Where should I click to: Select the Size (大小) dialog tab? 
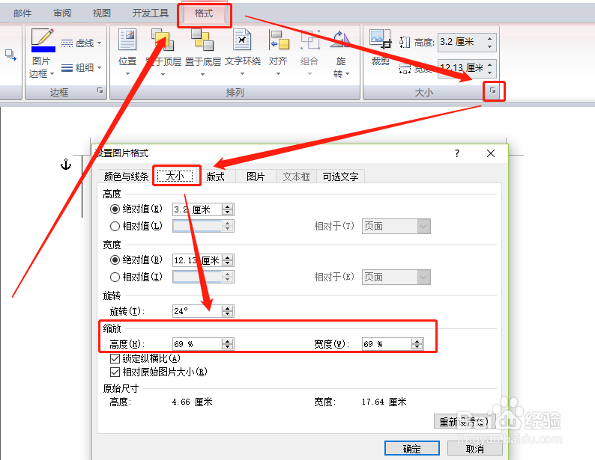tap(175, 176)
